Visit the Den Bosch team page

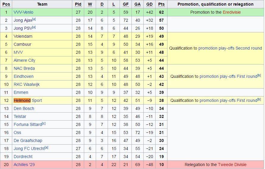coord(24,108)
